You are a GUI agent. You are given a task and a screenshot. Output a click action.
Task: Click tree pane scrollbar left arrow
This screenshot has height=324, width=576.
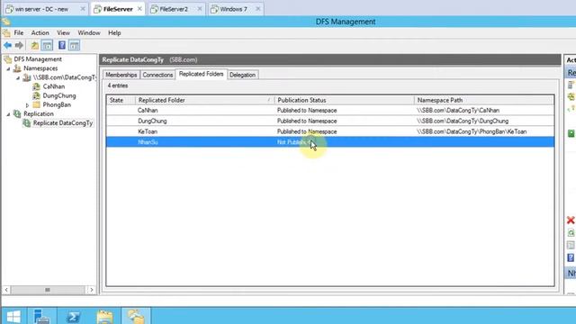coord(6,290)
